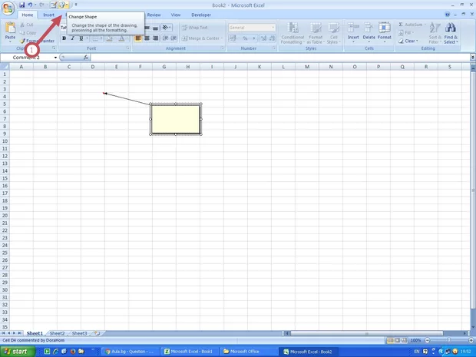Switch to the Home tab
Viewport: 476px width, 357px height.
coord(28,15)
